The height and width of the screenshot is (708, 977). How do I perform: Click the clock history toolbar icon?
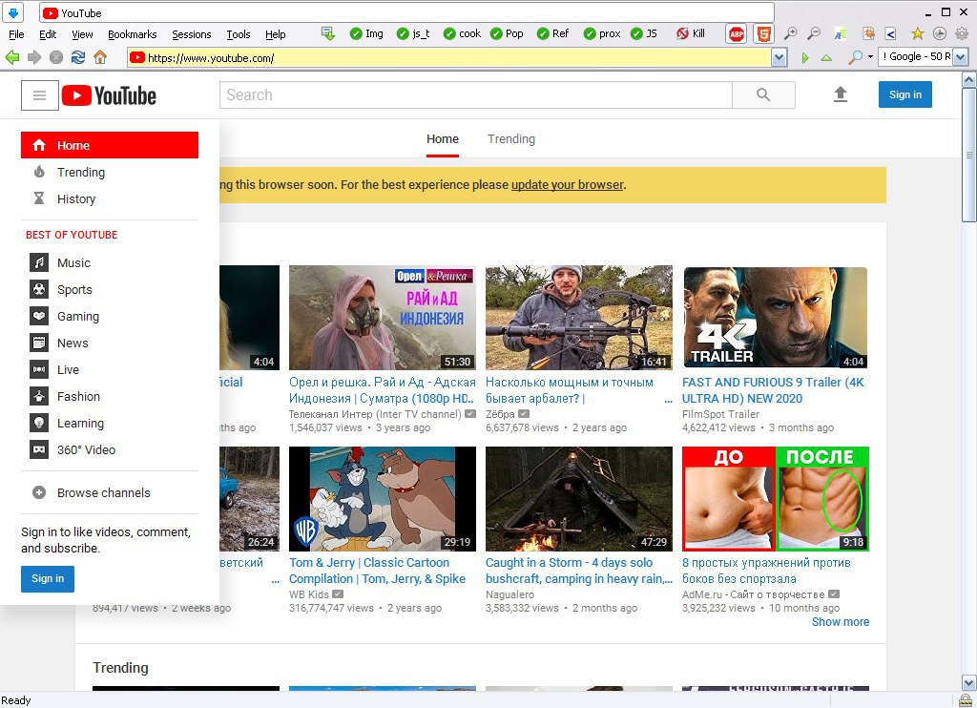coord(940,33)
